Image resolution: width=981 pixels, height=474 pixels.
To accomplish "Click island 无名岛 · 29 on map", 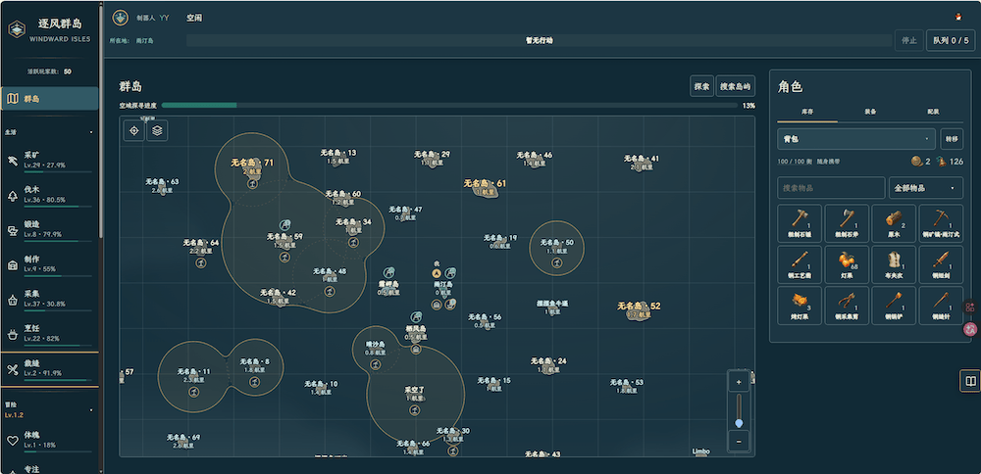I will point(432,158).
